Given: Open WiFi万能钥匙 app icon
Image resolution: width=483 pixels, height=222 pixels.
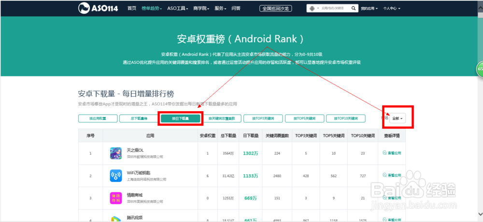Looking at the screenshot, I should tap(116, 176).
